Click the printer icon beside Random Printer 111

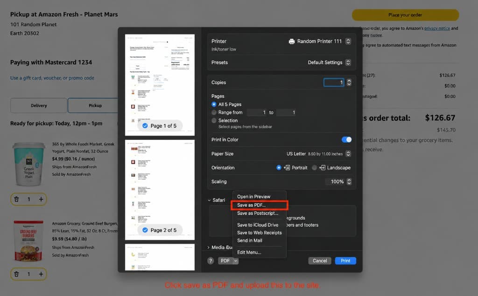pyautogui.click(x=291, y=41)
